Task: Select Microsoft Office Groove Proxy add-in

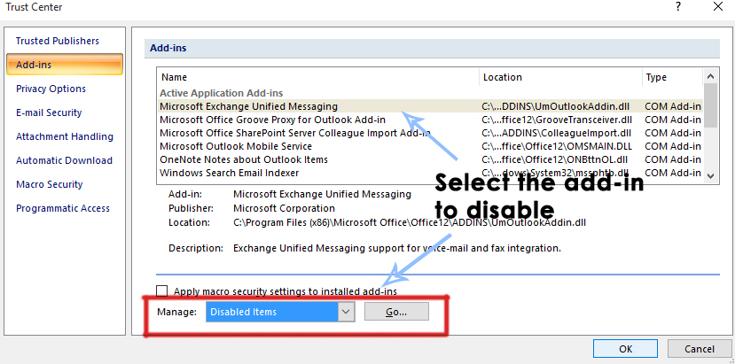Action: (430, 120)
